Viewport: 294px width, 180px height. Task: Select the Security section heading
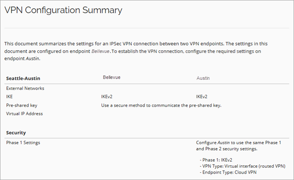tap(16, 133)
